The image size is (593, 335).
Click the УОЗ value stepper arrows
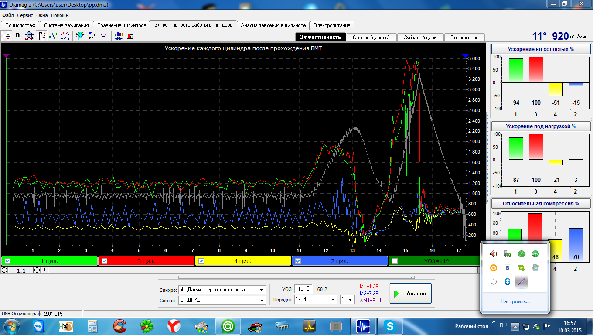tap(309, 289)
